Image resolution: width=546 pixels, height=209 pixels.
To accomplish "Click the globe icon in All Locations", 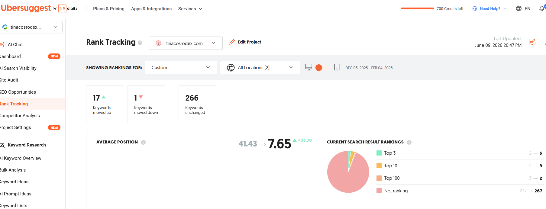I will pos(231,68).
